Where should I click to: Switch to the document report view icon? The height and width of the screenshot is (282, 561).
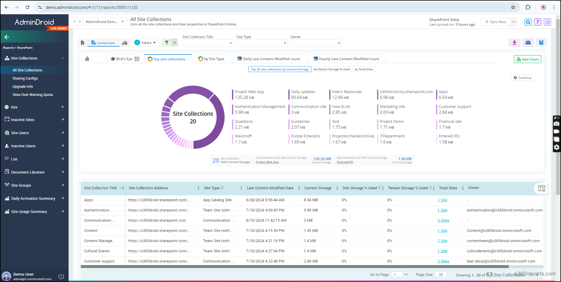83,43
